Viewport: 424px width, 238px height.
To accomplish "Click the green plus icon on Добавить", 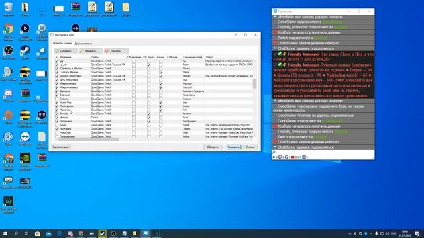I will point(57,51).
